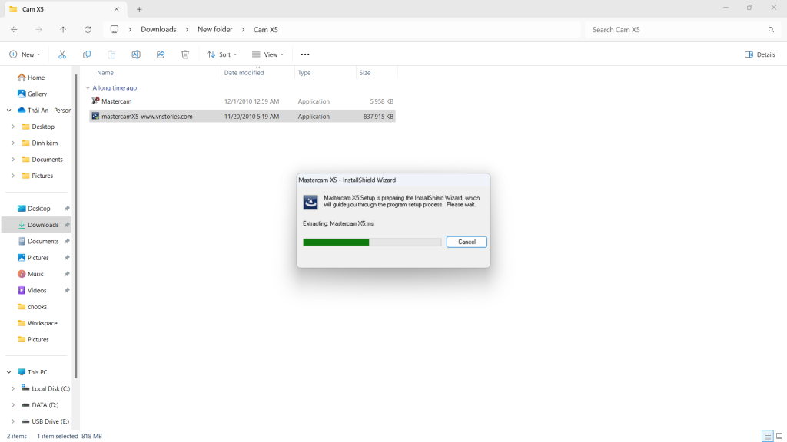This screenshot has width=787, height=442.
Task: Go up one folder level
Action: pos(63,30)
